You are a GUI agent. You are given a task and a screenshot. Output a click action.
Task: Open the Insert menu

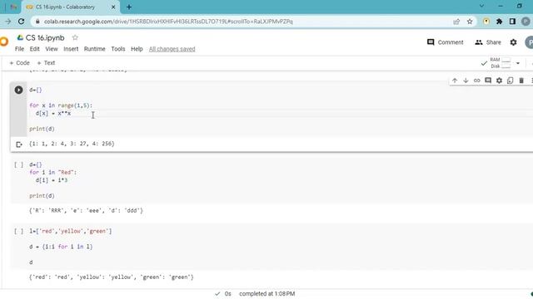click(x=71, y=49)
